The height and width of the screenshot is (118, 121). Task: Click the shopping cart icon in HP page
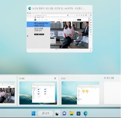(76, 20)
